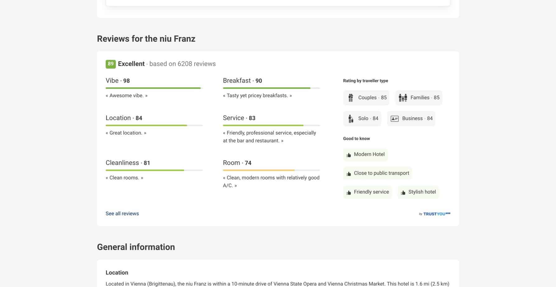The width and height of the screenshot is (556, 287).
Task: Click the green 89 score badge
Action: coord(111,64)
